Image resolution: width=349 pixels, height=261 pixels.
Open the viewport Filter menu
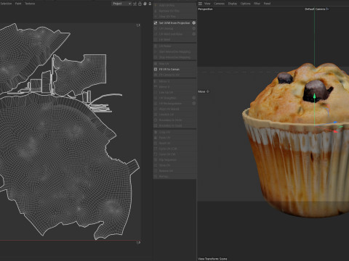point(257,4)
